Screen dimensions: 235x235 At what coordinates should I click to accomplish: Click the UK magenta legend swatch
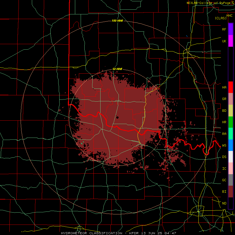pos(231,41)
